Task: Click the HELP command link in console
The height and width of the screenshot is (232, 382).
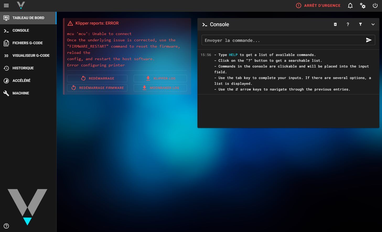Action: [233, 55]
